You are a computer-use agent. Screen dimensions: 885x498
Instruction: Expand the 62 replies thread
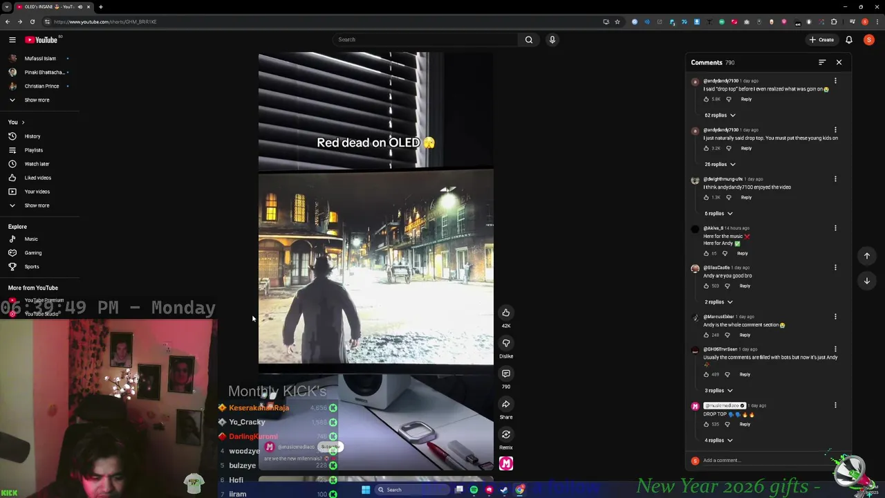(x=720, y=115)
